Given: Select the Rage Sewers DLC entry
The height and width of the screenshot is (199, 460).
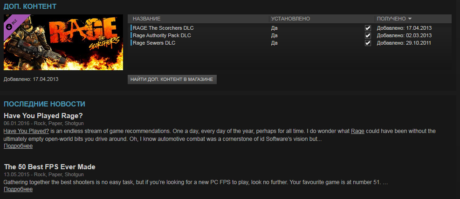Looking at the screenshot, I should [154, 43].
